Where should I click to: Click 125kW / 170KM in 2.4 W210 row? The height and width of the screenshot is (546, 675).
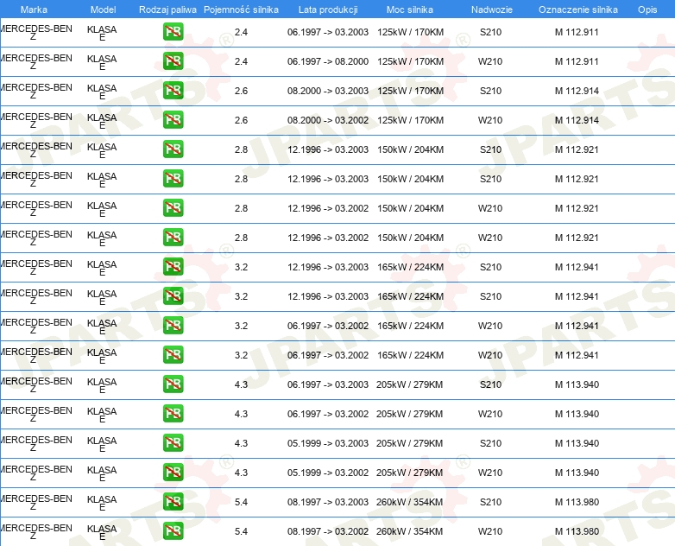click(410, 61)
